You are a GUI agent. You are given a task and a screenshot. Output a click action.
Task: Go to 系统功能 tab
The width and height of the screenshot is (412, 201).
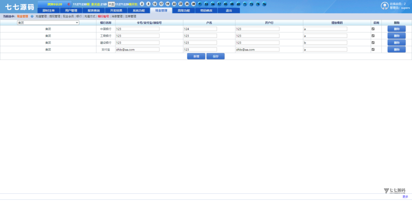138,10
